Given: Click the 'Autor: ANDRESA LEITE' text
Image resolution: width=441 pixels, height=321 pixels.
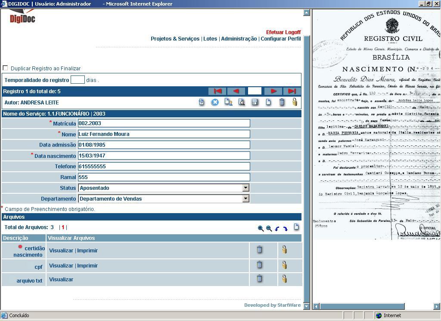Looking at the screenshot, I should tap(32, 103).
